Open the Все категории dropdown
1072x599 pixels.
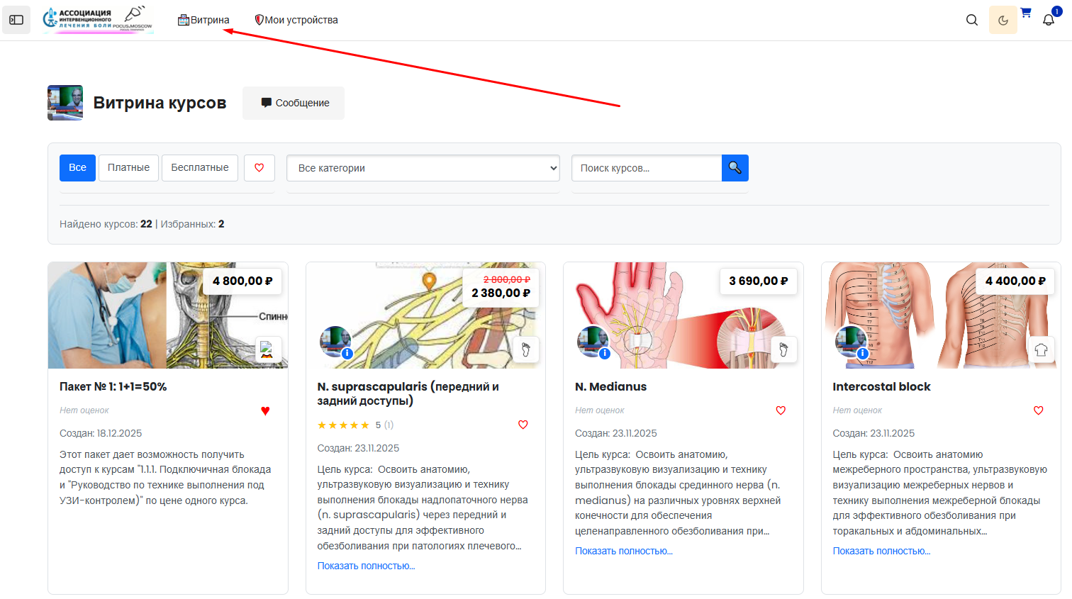[x=423, y=168]
